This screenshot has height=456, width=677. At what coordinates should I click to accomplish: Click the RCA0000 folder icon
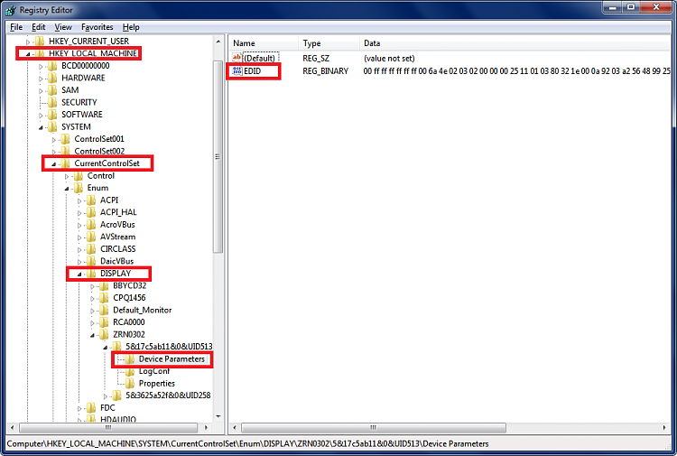pos(104,322)
